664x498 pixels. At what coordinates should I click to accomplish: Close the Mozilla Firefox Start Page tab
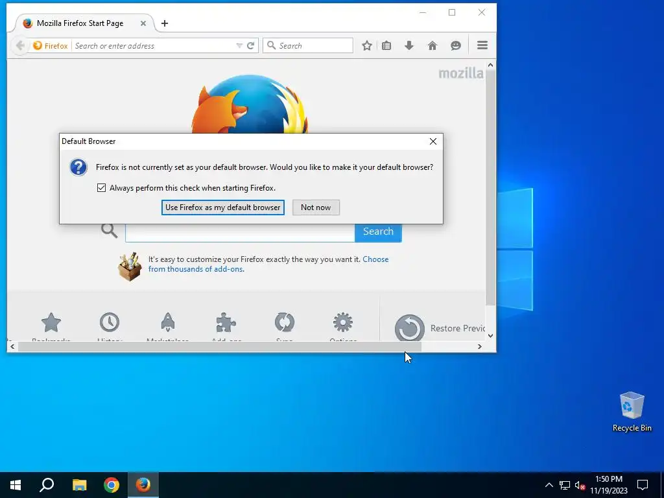click(143, 23)
